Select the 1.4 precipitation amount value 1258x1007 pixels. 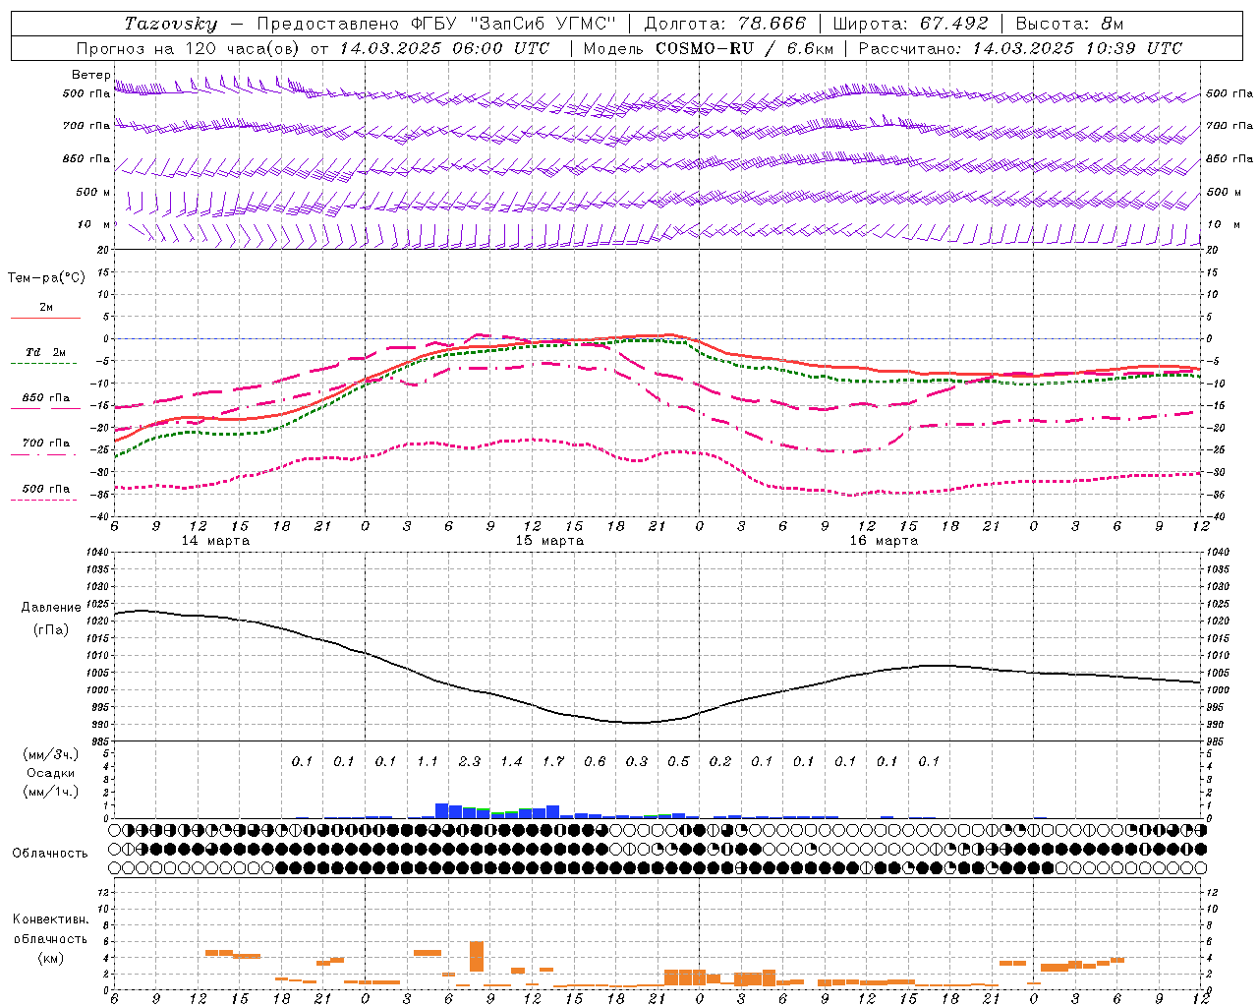(x=511, y=761)
